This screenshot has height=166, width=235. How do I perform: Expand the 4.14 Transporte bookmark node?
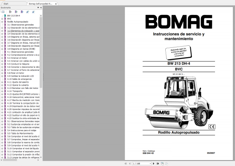(2, 91)
